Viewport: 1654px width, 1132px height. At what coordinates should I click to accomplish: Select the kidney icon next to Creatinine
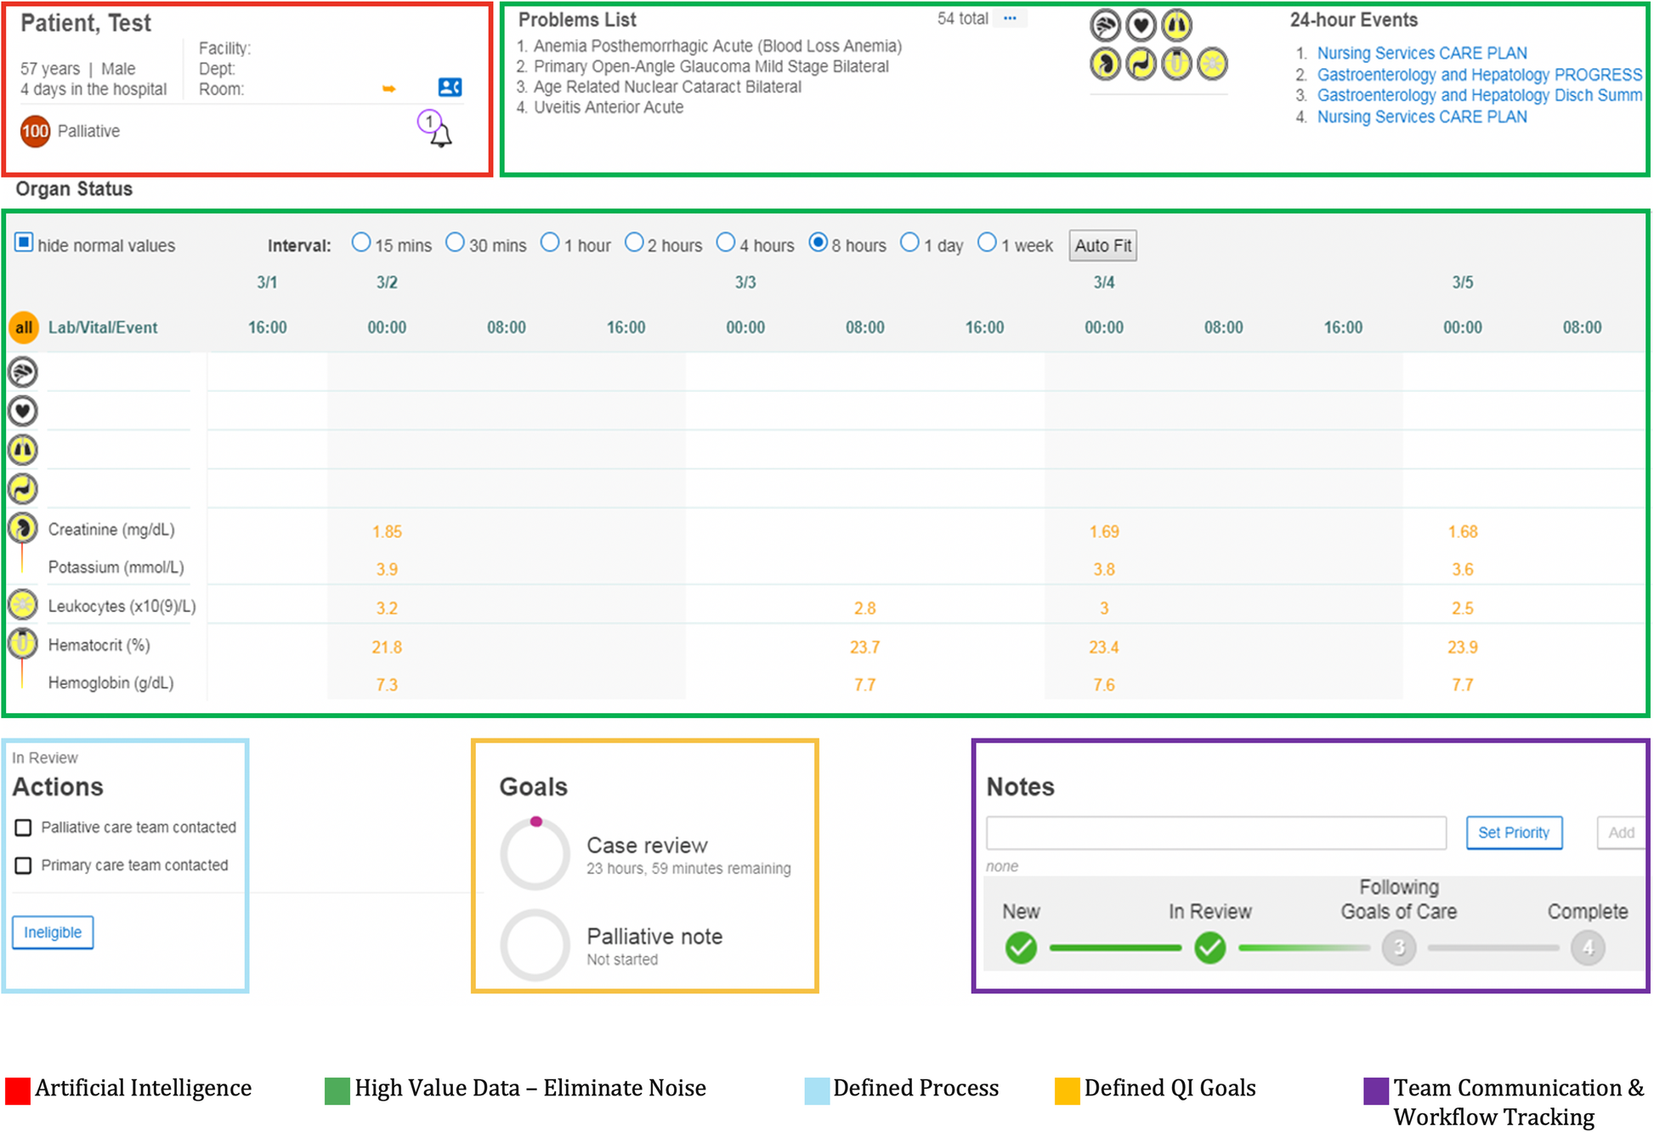click(23, 528)
